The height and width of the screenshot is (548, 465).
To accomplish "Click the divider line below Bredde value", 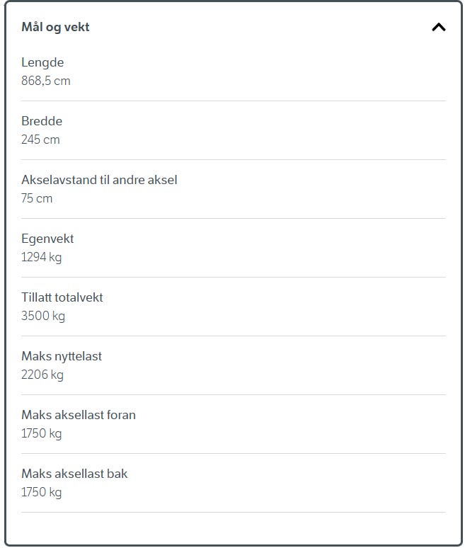I will [x=234, y=159].
